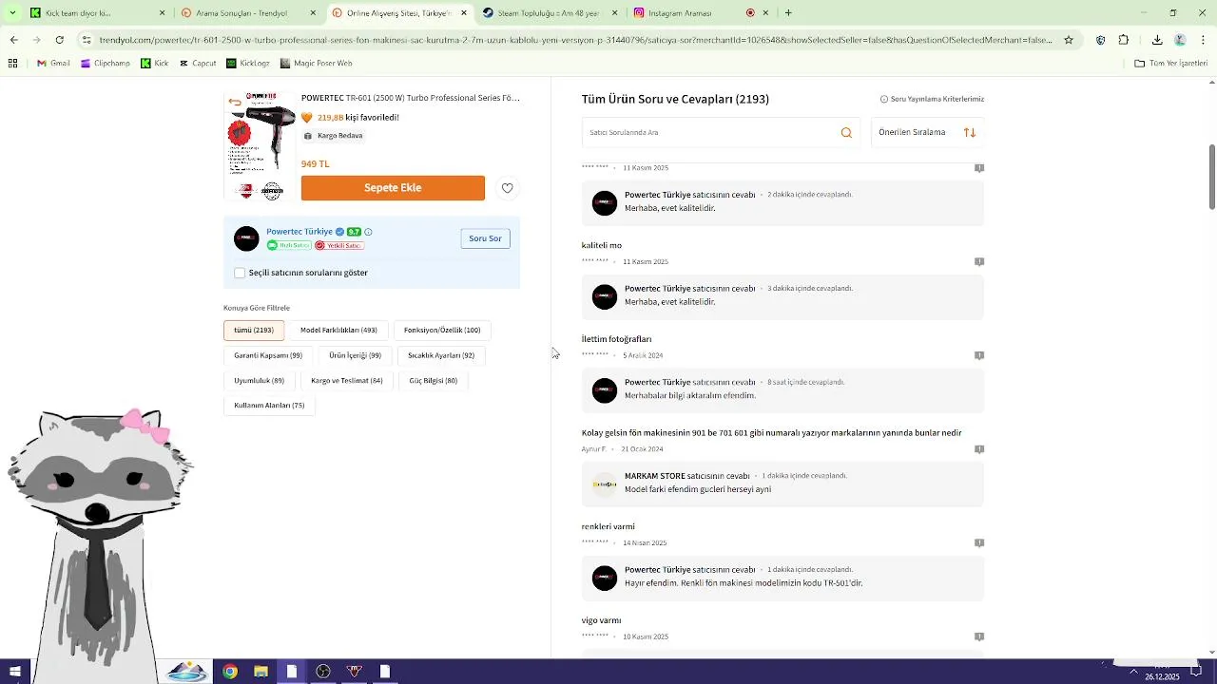Click the Tüm Ürün Soru ve Cevapları heading
The width and height of the screenshot is (1217, 684).
tap(675, 99)
